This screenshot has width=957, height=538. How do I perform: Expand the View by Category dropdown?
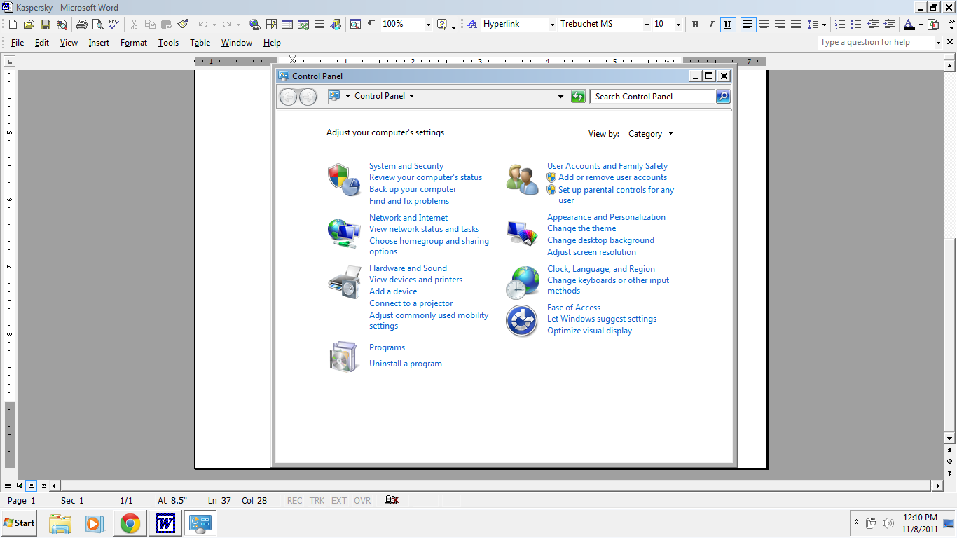coord(651,134)
